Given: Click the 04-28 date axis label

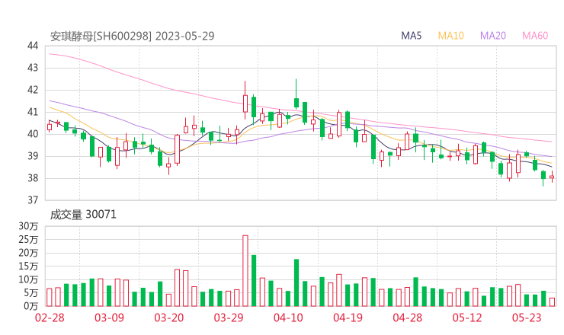Looking at the screenshot, I should (408, 317).
